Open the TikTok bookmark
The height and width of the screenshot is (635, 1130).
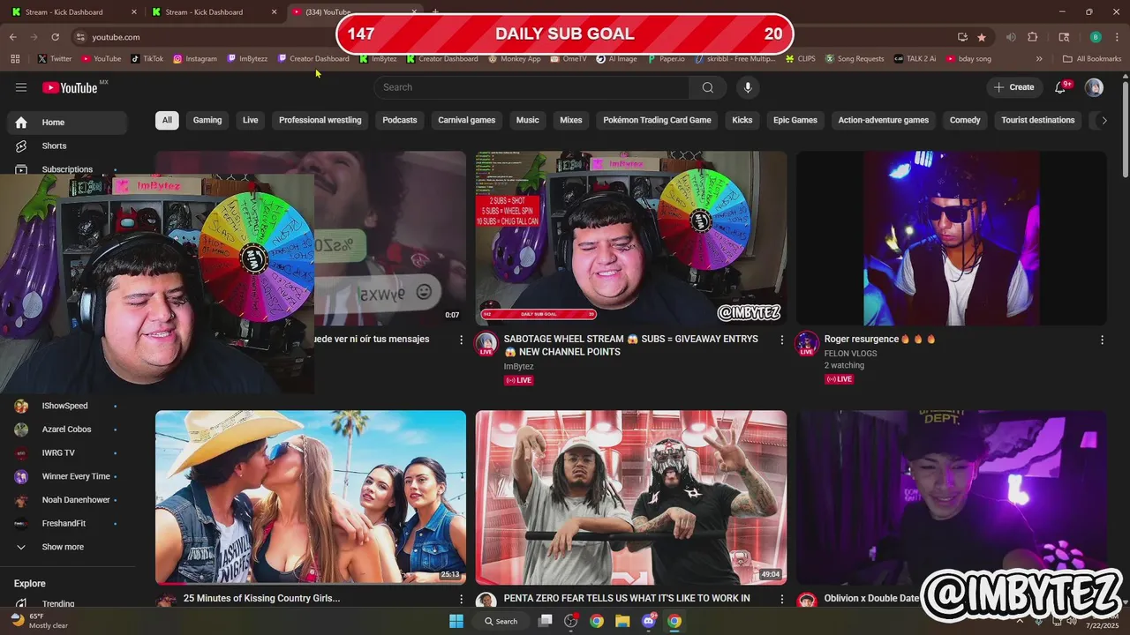point(147,59)
